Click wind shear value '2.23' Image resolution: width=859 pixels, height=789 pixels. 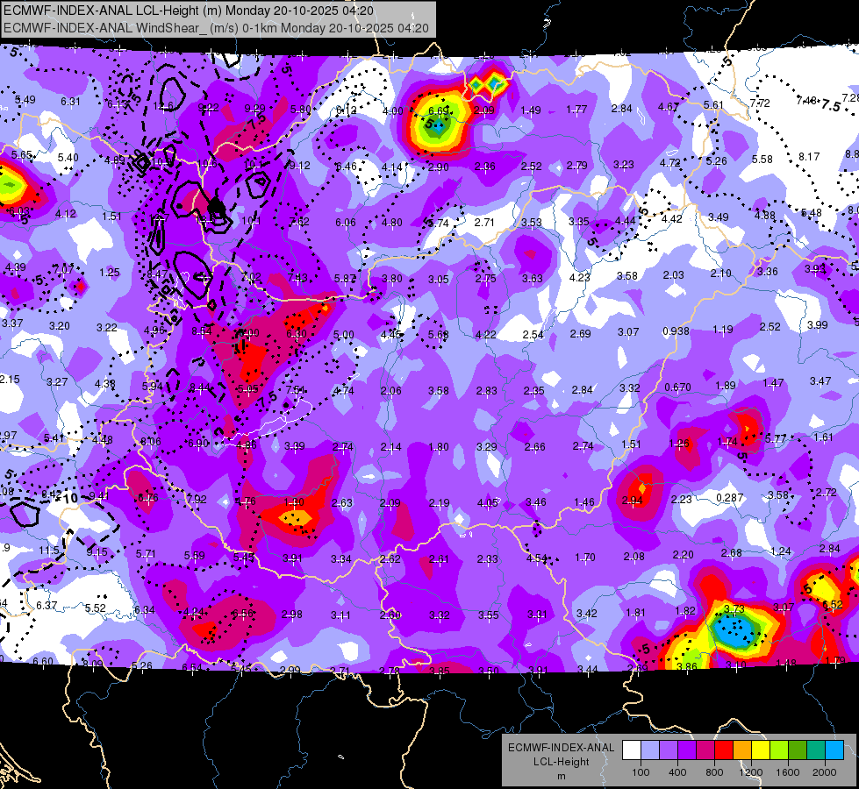click(682, 499)
